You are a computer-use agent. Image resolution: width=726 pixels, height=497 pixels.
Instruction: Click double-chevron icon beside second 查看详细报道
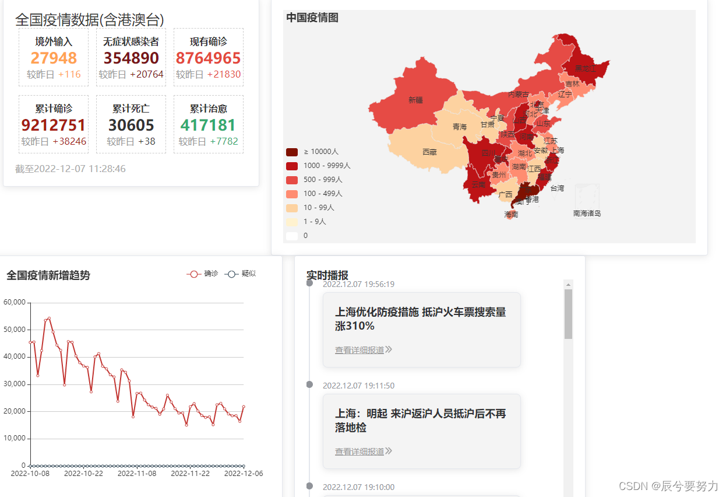pos(389,451)
